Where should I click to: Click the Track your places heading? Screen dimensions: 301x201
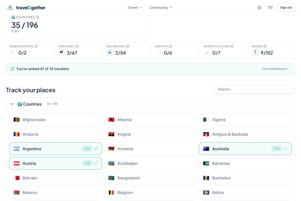coord(31,90)
